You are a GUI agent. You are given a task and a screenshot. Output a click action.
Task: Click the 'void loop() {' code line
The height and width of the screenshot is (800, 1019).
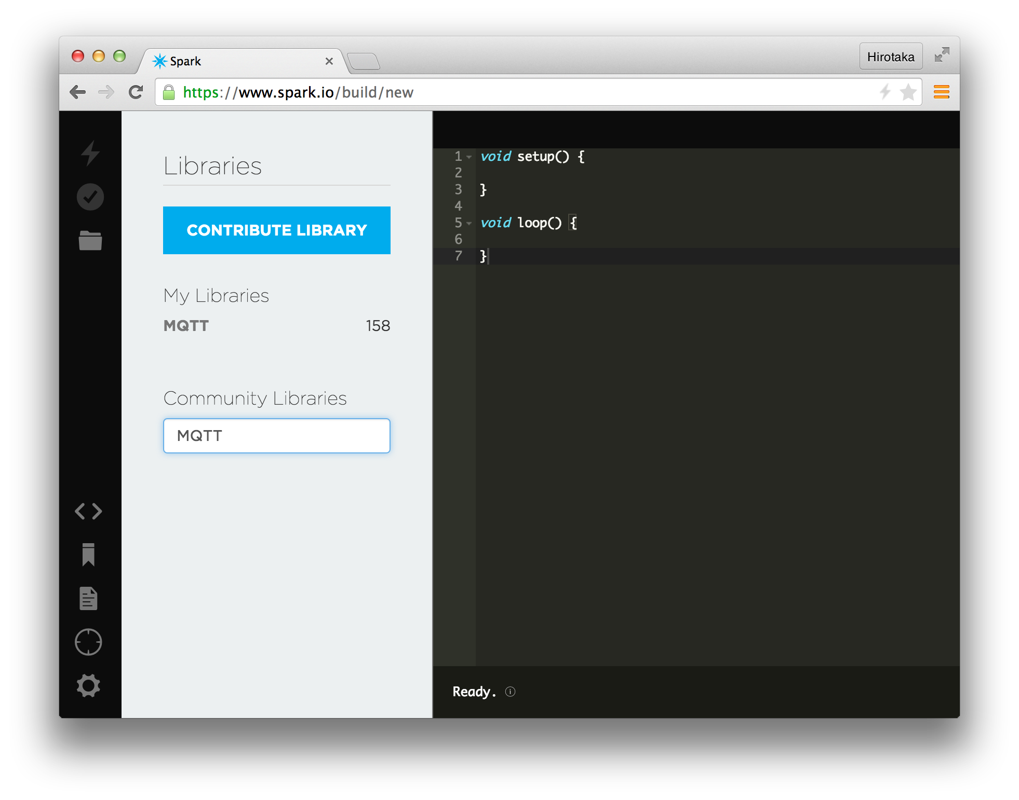[x=529, y=223]
